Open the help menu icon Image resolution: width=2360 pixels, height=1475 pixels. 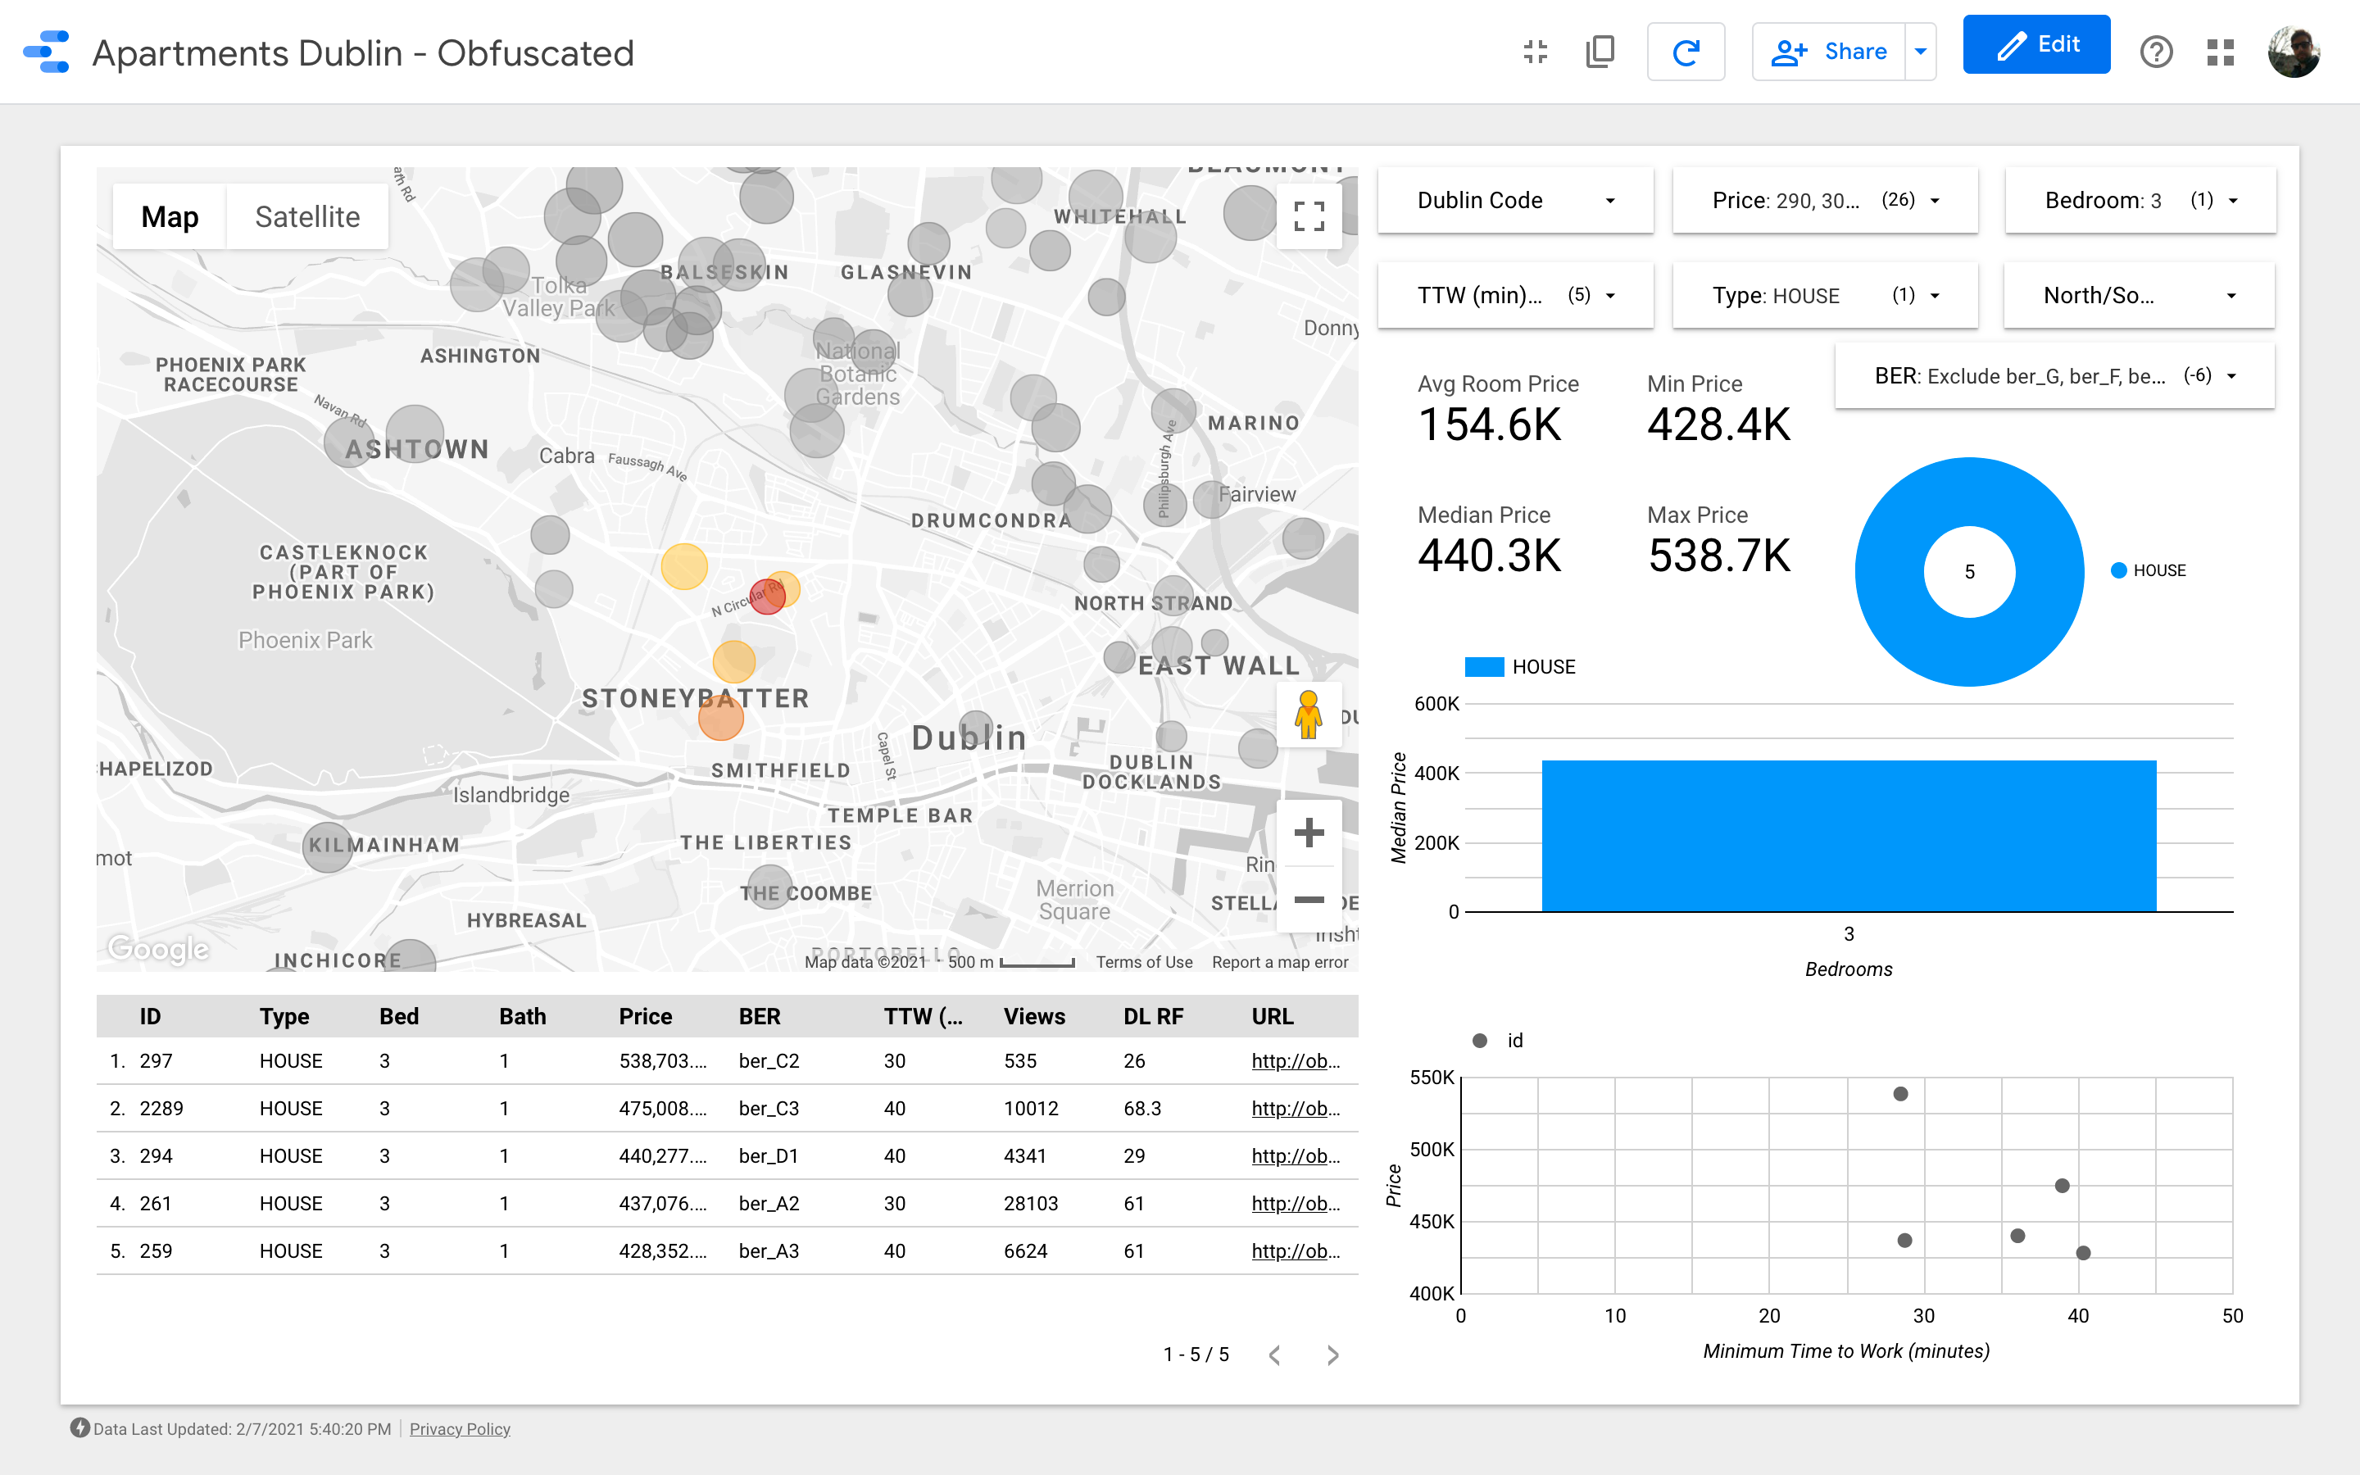coord(2156,52)
